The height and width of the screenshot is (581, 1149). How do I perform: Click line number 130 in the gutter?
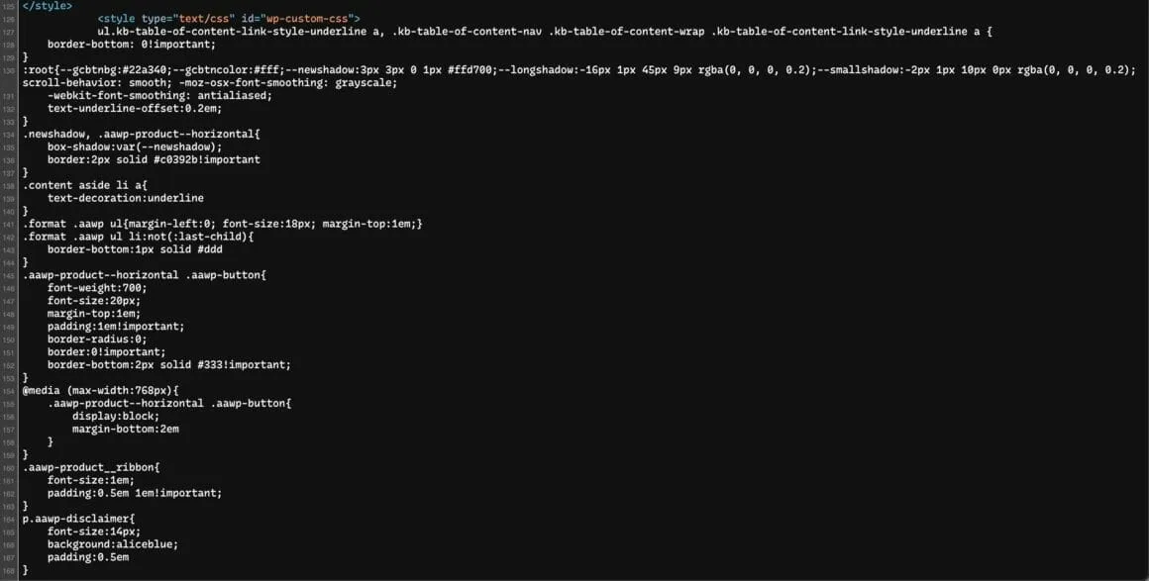pyautogui.click(x=10, y=70)
